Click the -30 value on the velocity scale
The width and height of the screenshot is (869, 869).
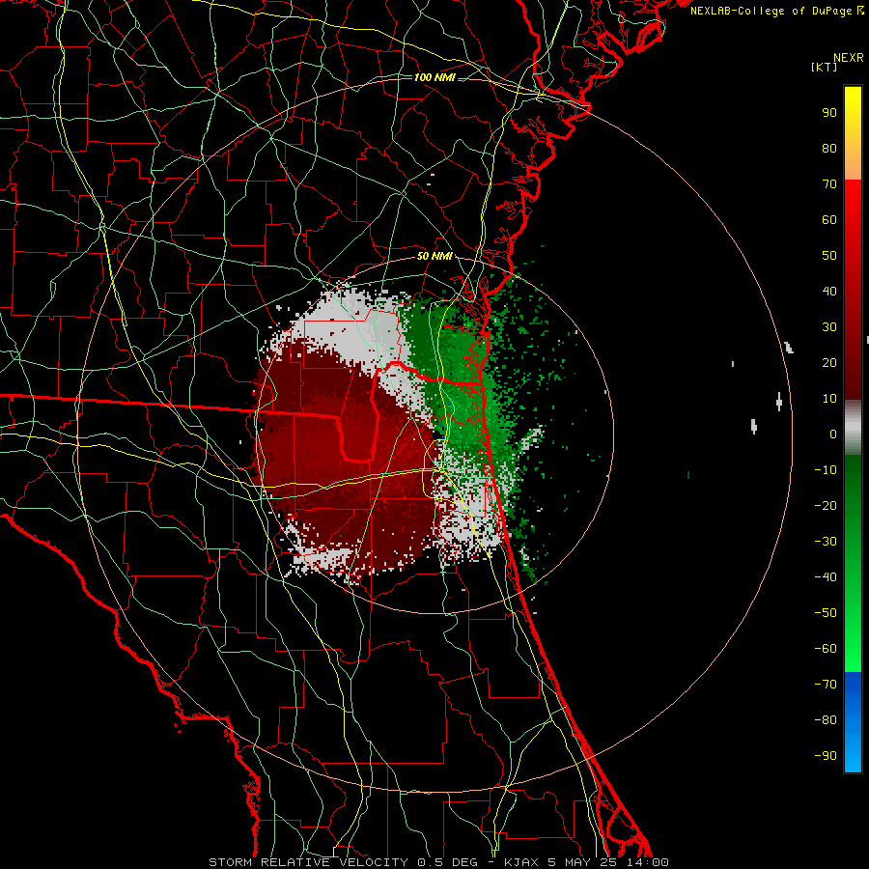coord(826,542)
